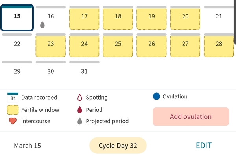Image resolution: width=236 pixels, height=159 pixels.
Task: Click the projected period drop on day 16
Action: [x=42, y=25]
